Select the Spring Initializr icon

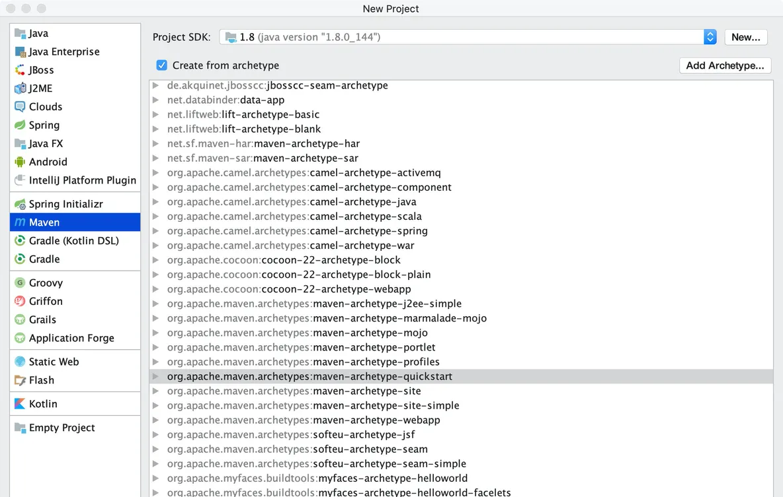[x=20, y=204]
